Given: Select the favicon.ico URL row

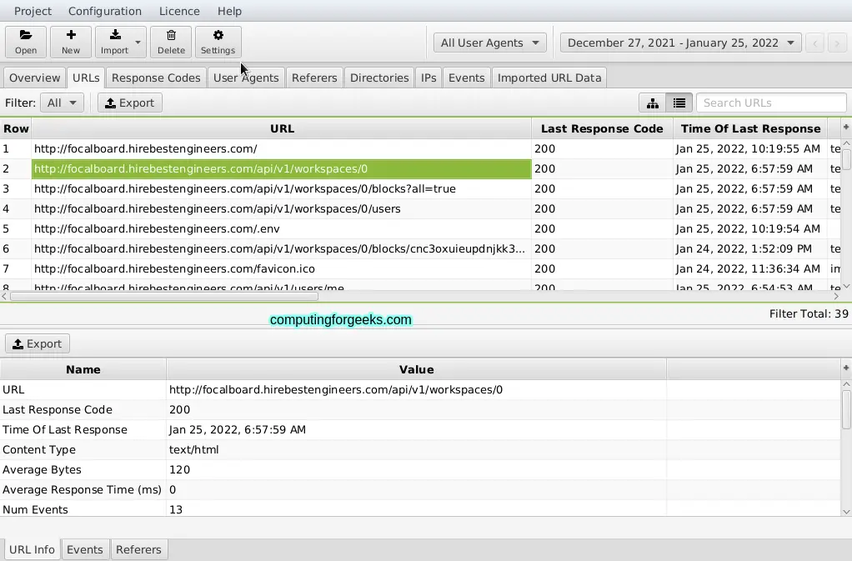Looking at the screenshot, I should pyautogui.click(x=282, y=269).
